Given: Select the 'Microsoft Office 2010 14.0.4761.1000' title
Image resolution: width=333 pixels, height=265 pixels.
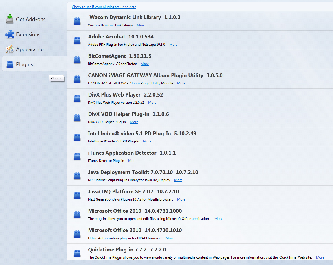Looking at the screenshot, I should click(135, 211).
